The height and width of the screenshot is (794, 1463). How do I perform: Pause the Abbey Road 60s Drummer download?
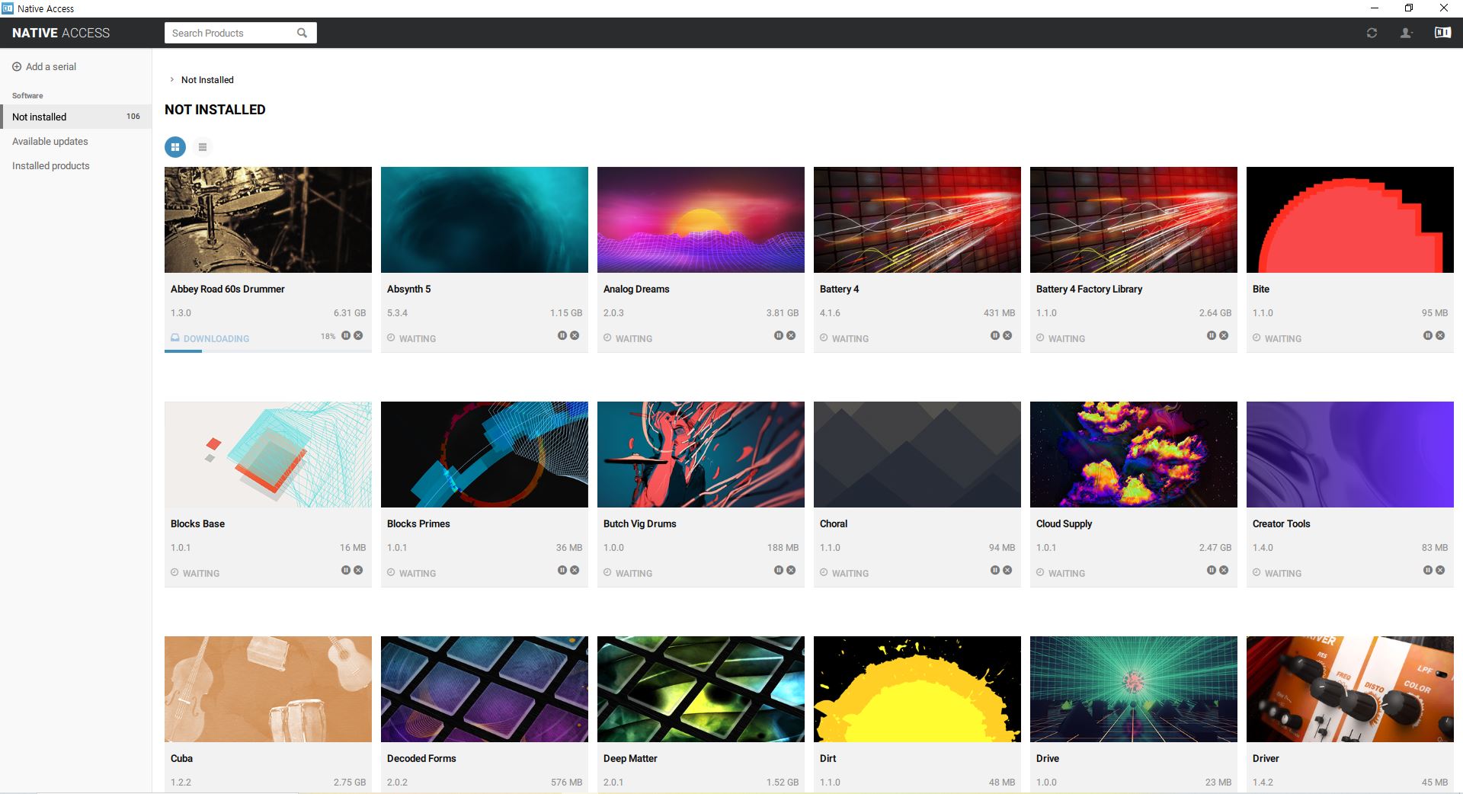coord(346,335)
